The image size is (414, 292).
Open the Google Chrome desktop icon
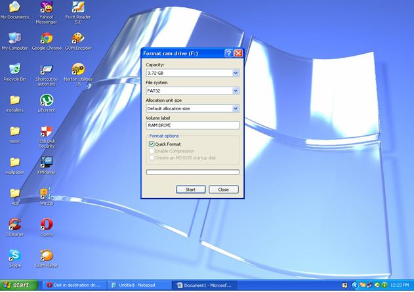pyautogui.click(x=47, y=38)
